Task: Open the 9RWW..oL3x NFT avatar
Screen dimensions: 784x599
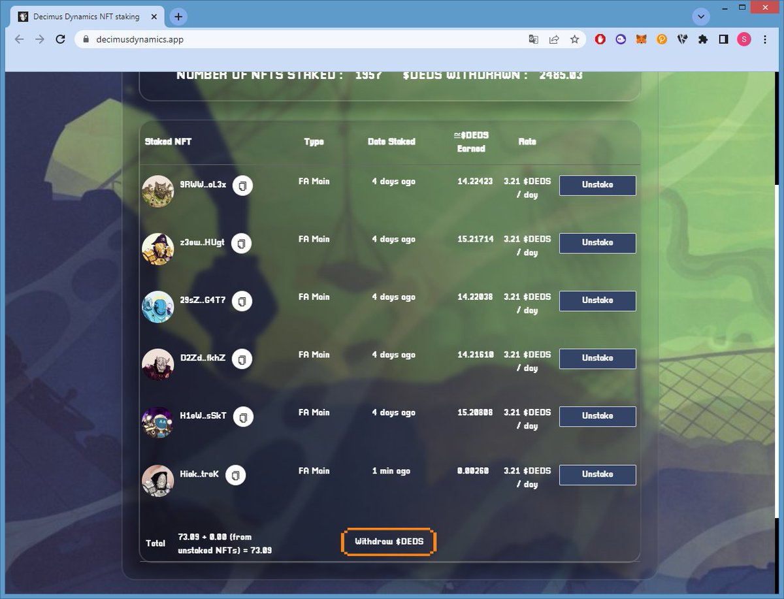Action: pyautogui.click(x=158, y=191)
